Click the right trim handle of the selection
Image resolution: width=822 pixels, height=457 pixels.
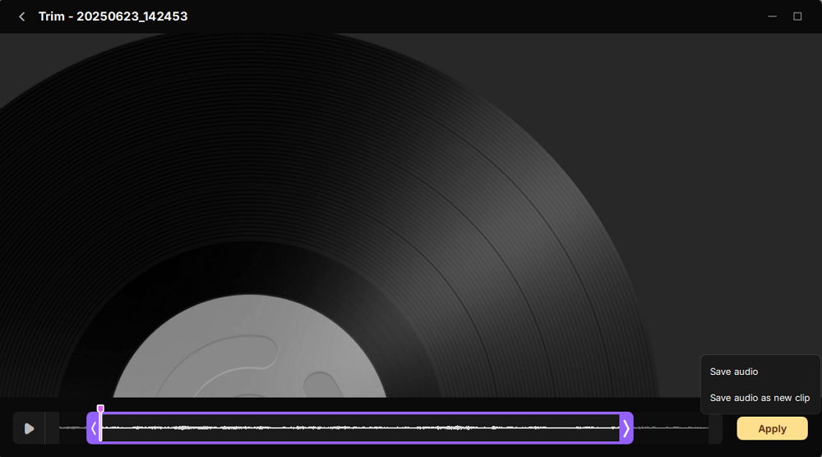tap(626, 428)
